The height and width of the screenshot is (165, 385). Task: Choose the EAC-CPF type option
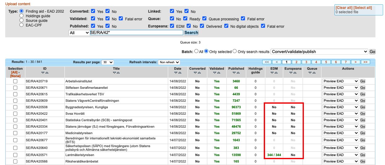point(22,25)
